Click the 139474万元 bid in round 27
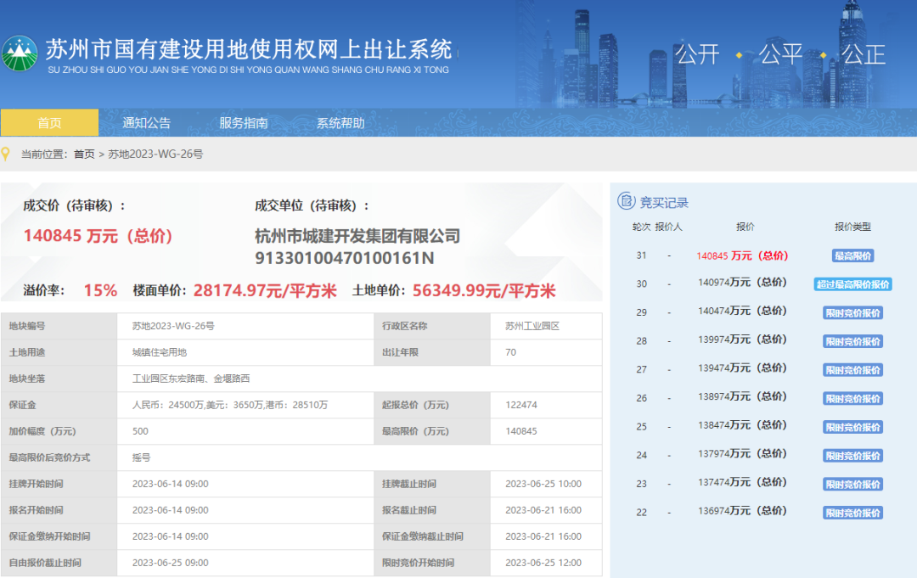The height and width of the screenshot is (578, 917). pyautogui.click(x=742, y=368)
